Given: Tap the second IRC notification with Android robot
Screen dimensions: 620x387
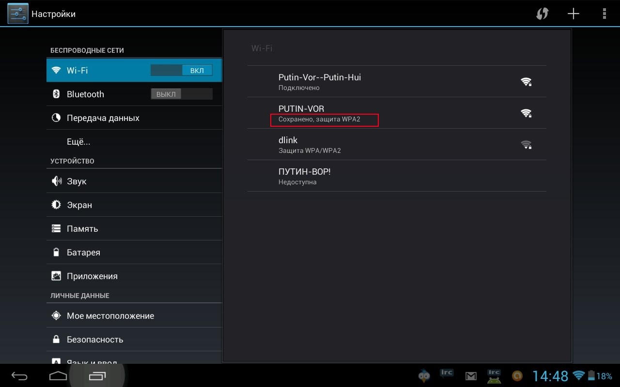Looking at the screenshot, I should 494,375.
